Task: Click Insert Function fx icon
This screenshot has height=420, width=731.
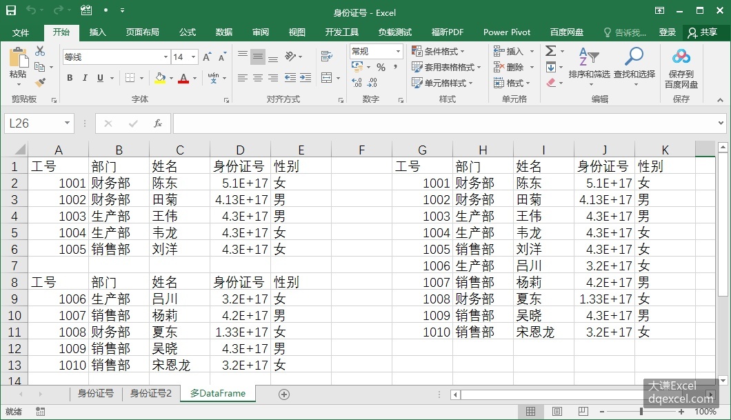Action: click(x=157, y=123)
